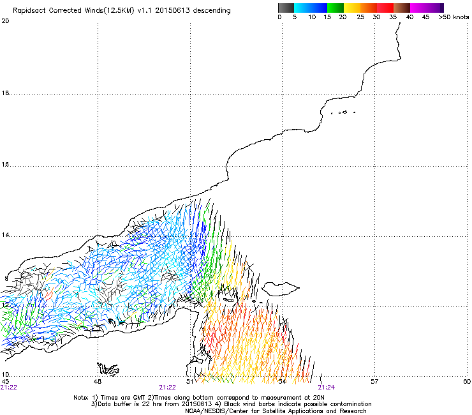Click the '45' label under the color bar
This screenshot has width=472, height=415.
tap(425, 17)
